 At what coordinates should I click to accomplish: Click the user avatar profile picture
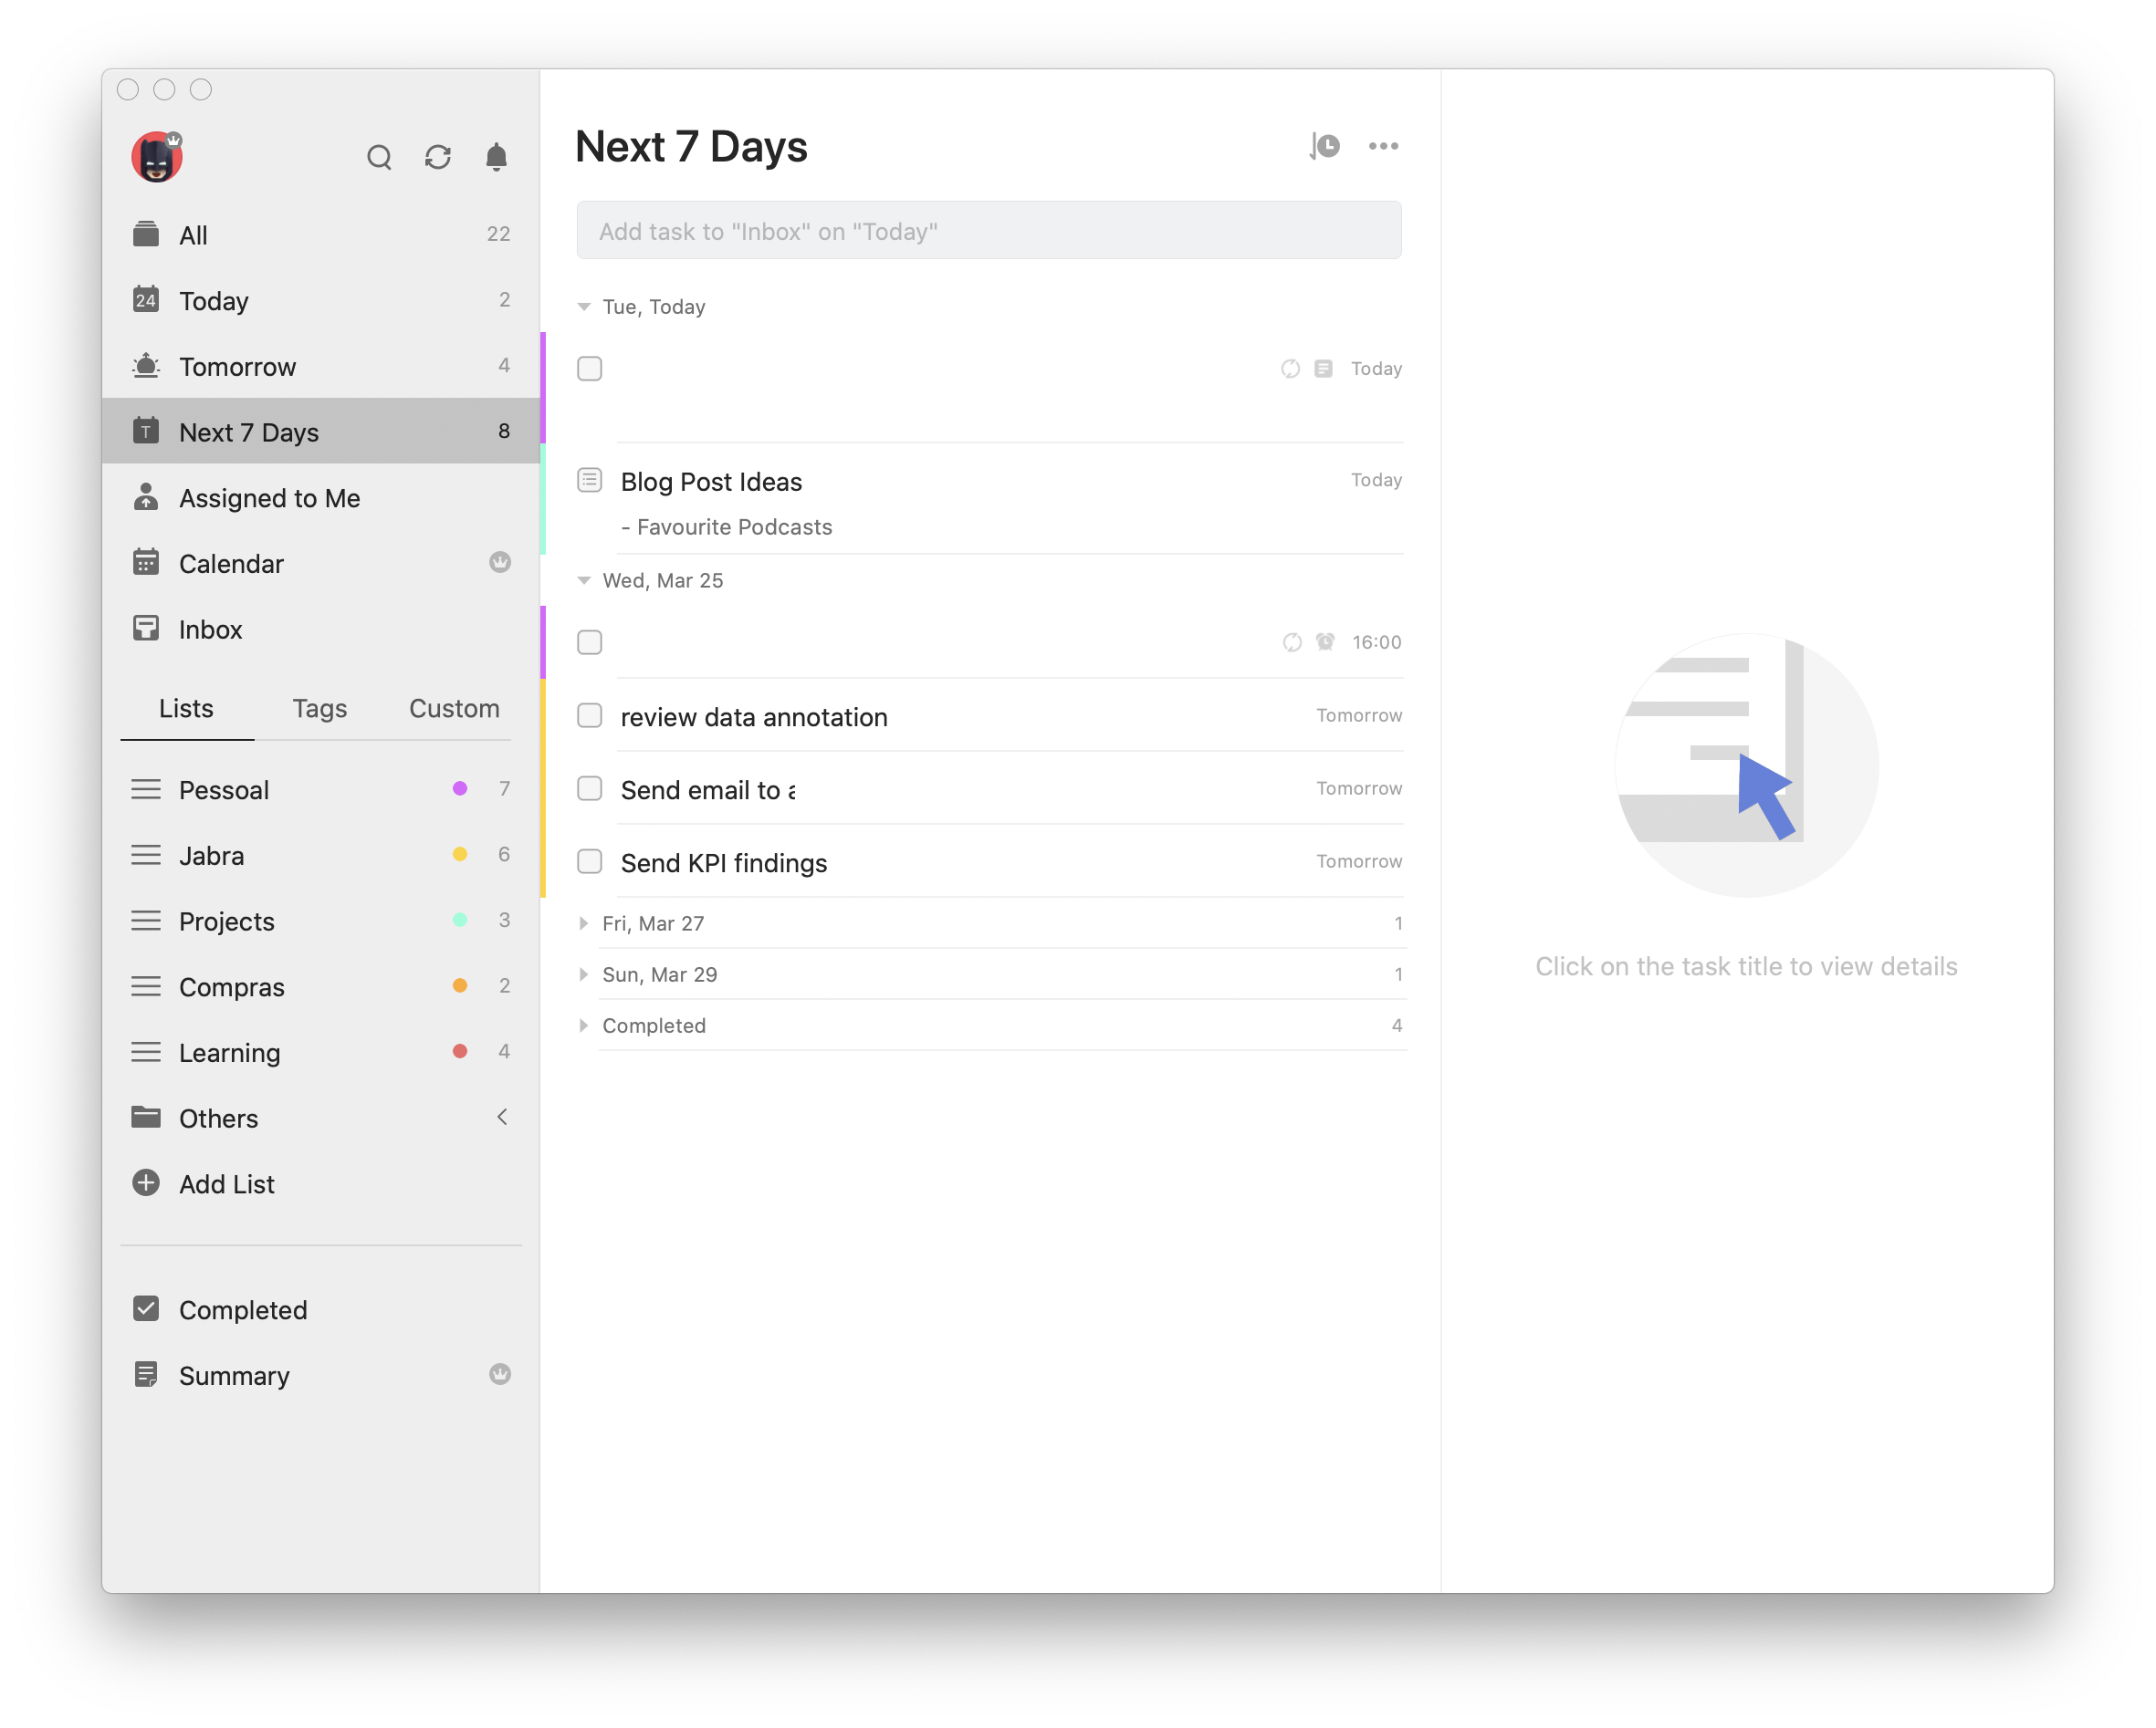pos(157,158)
